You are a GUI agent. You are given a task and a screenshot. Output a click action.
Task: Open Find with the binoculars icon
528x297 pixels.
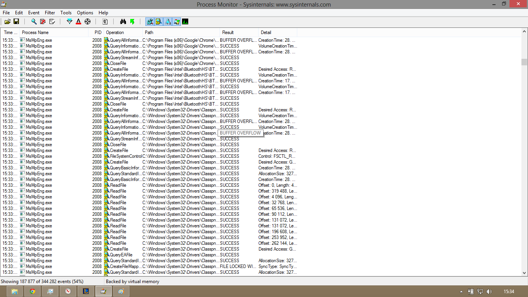coord(123,22)
